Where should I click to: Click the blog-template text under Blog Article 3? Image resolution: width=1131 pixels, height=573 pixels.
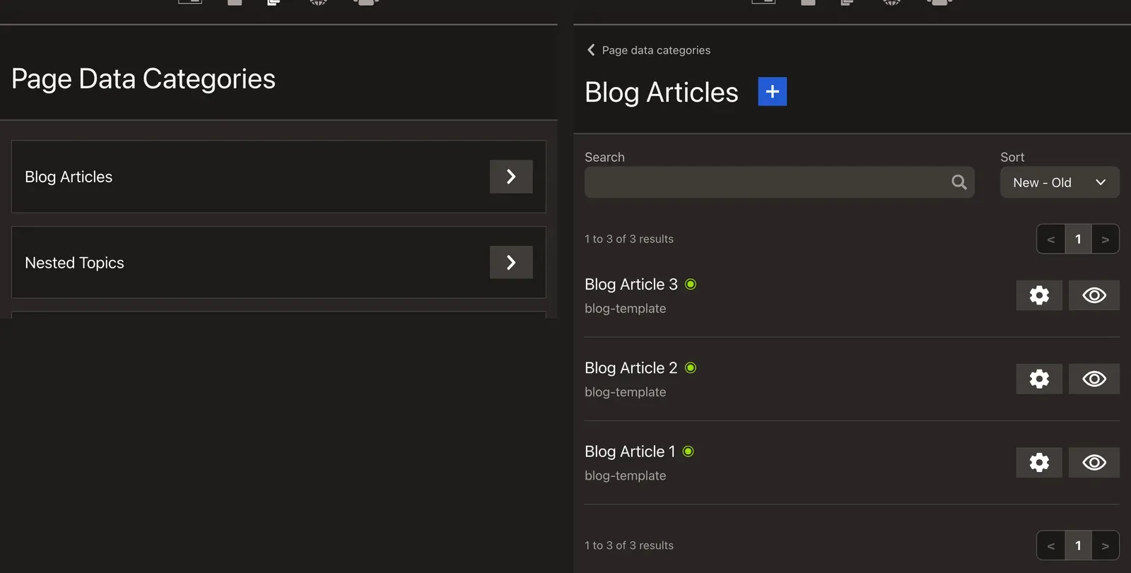point(626,308)
